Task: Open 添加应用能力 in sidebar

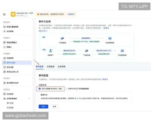Action: point(12,42)
